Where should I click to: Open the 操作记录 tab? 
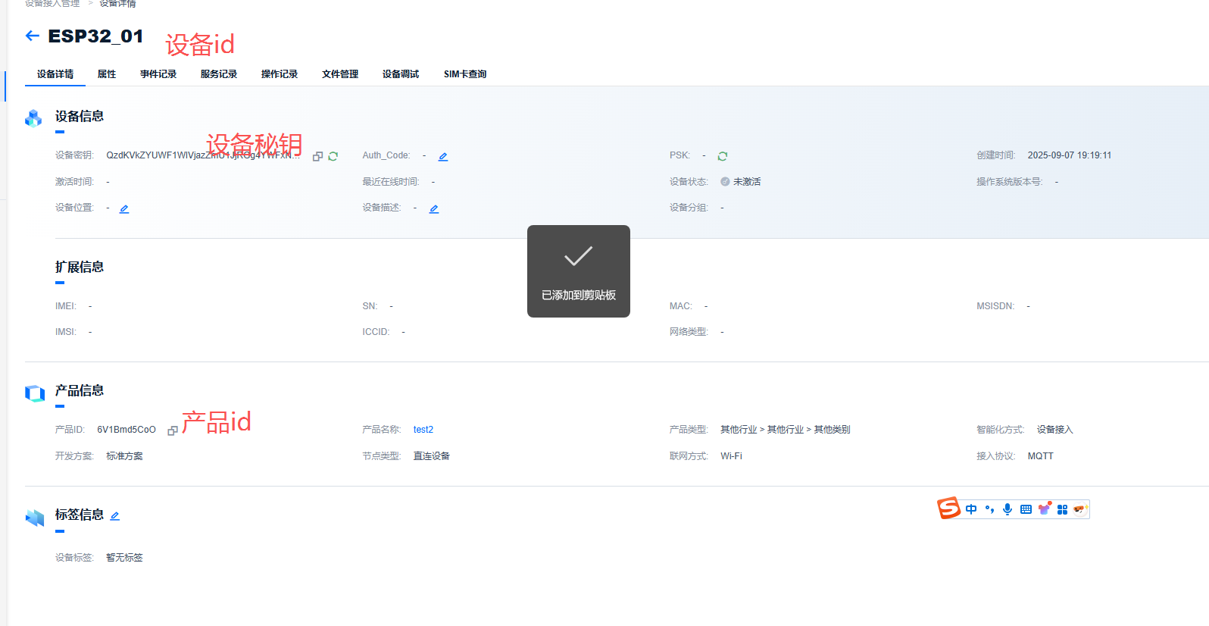pos(280,74)
